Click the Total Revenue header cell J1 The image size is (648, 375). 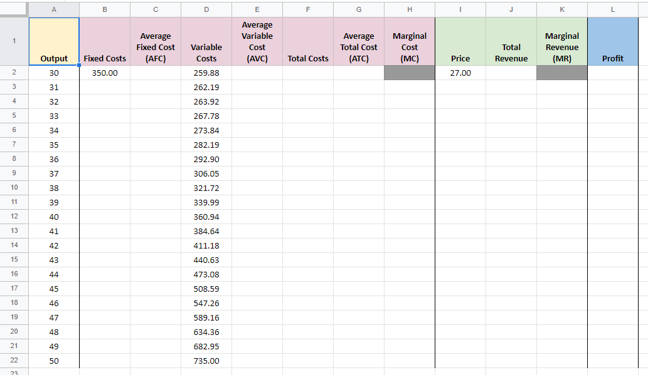click(511, 41)
